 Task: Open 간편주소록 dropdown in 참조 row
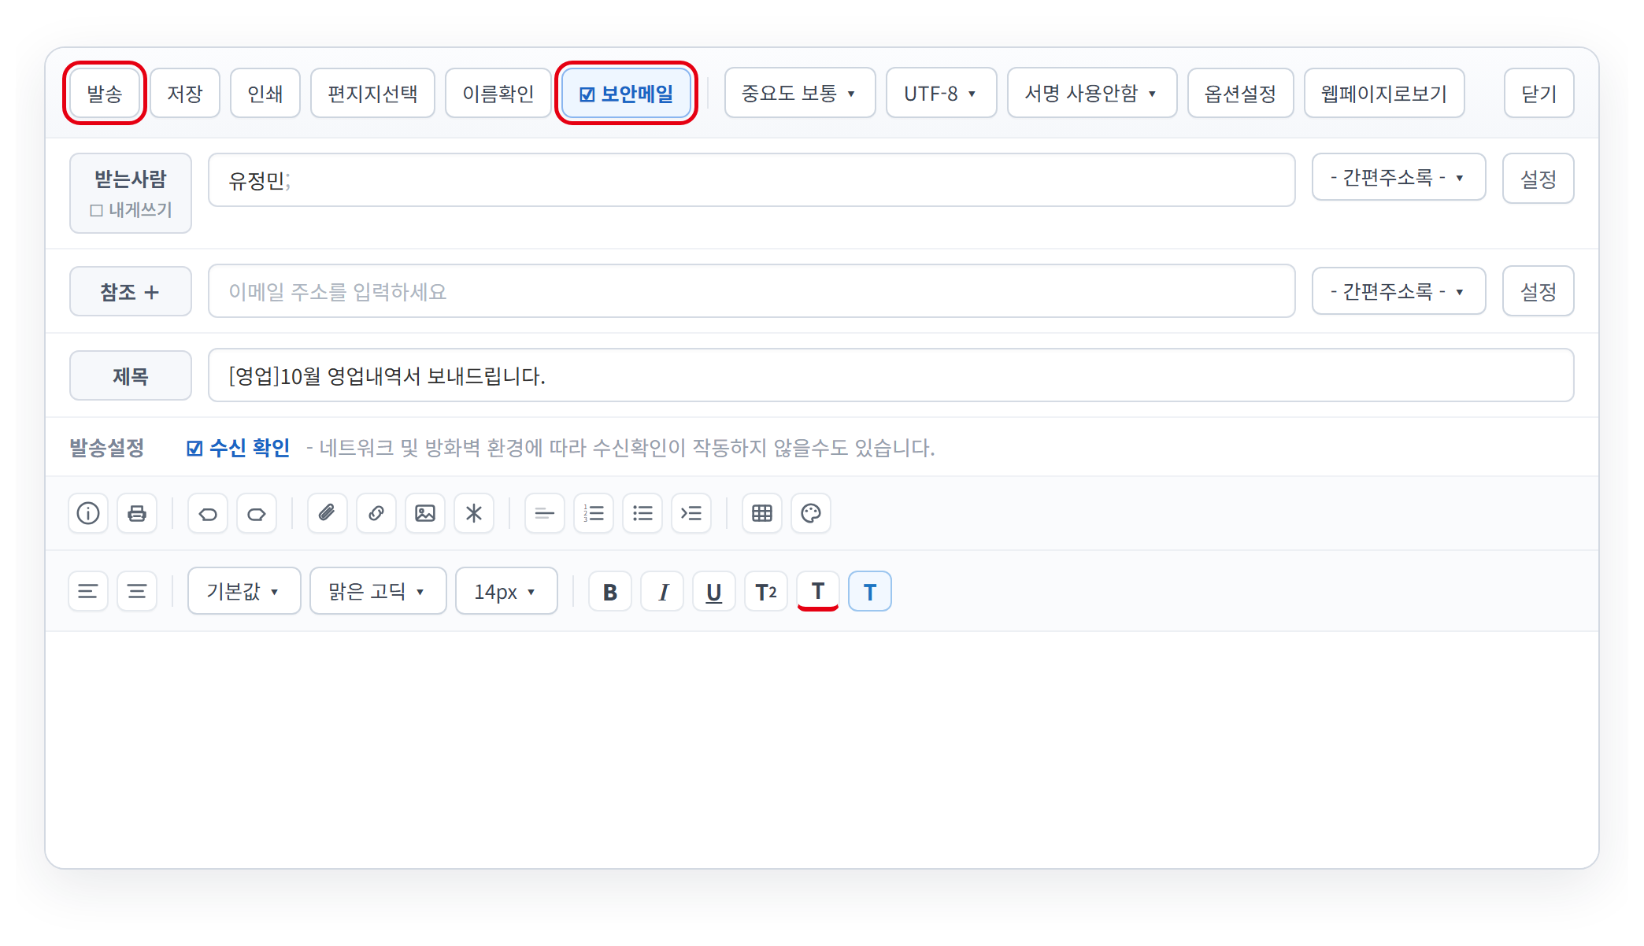(x=1398, y=291)
